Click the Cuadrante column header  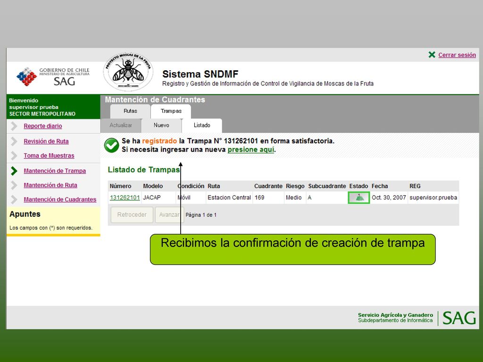(x=268, y=186)
